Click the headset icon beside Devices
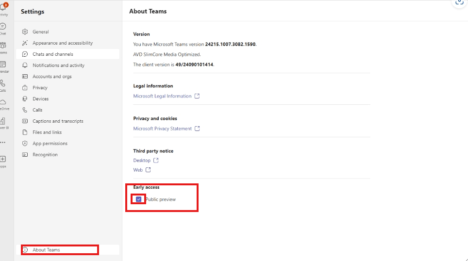This screenshot has height=261, width=468. coord(25,99)
